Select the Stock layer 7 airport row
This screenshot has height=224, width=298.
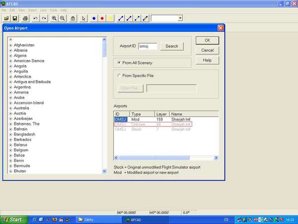pos(149,129)
